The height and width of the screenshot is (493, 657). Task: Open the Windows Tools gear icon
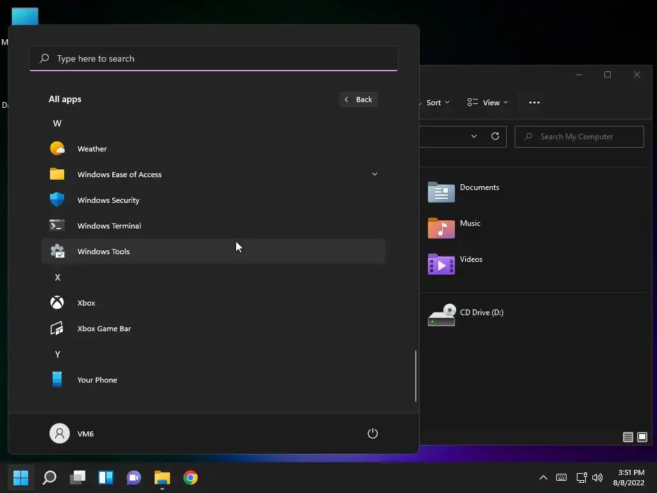click(57, 251)
